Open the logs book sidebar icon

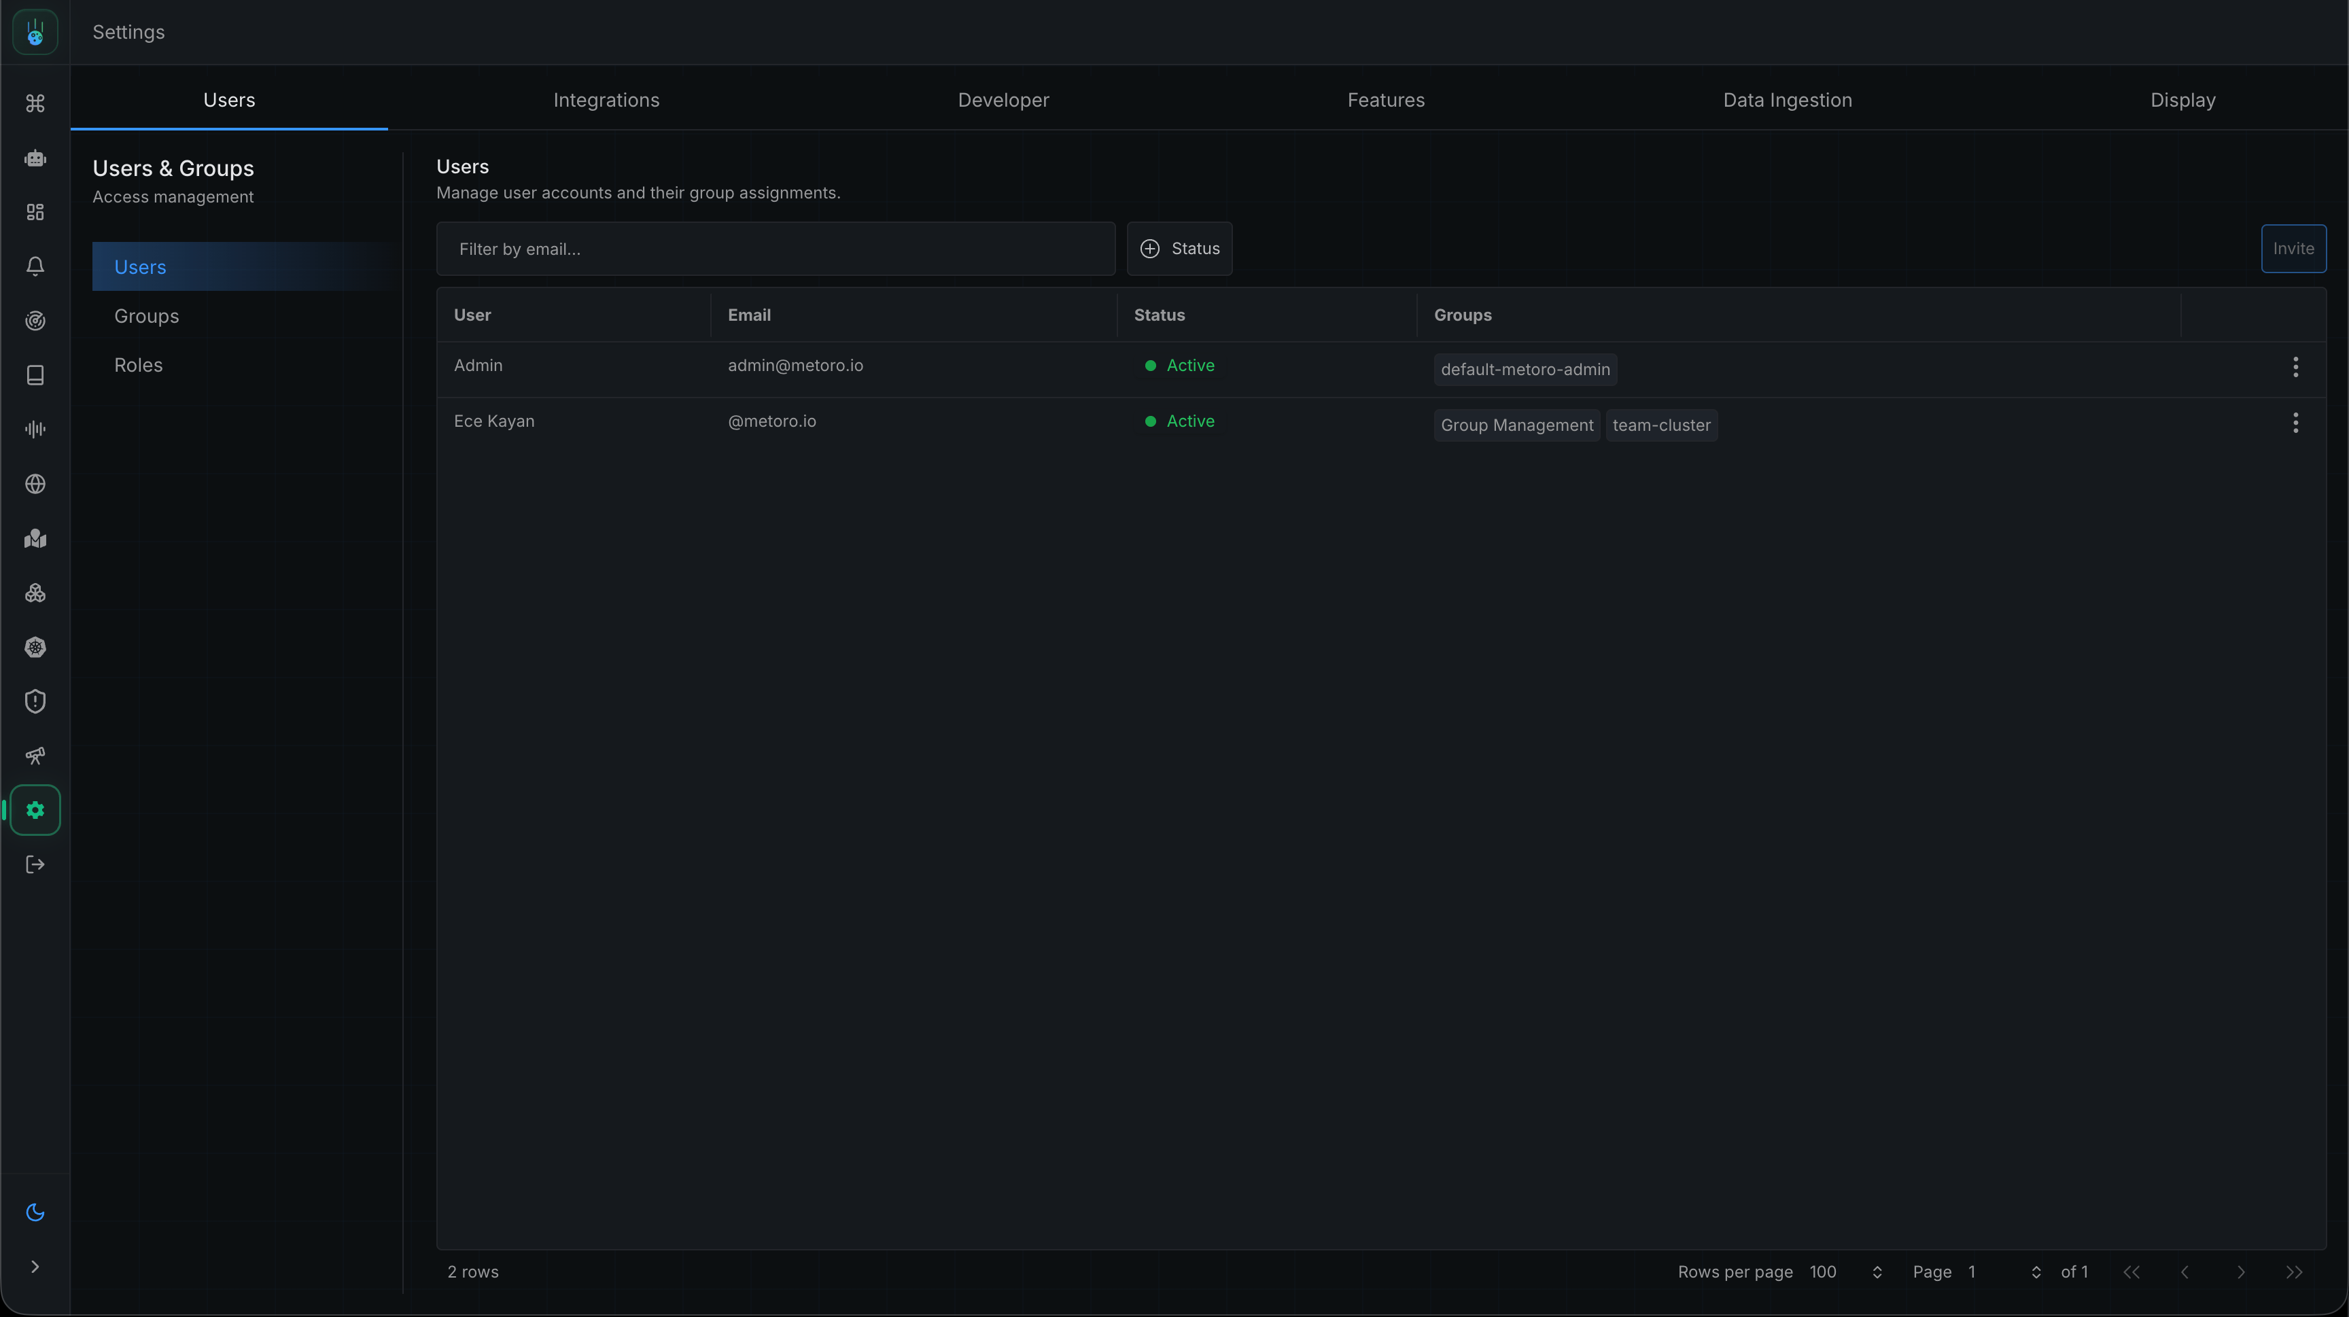(35, 376)
